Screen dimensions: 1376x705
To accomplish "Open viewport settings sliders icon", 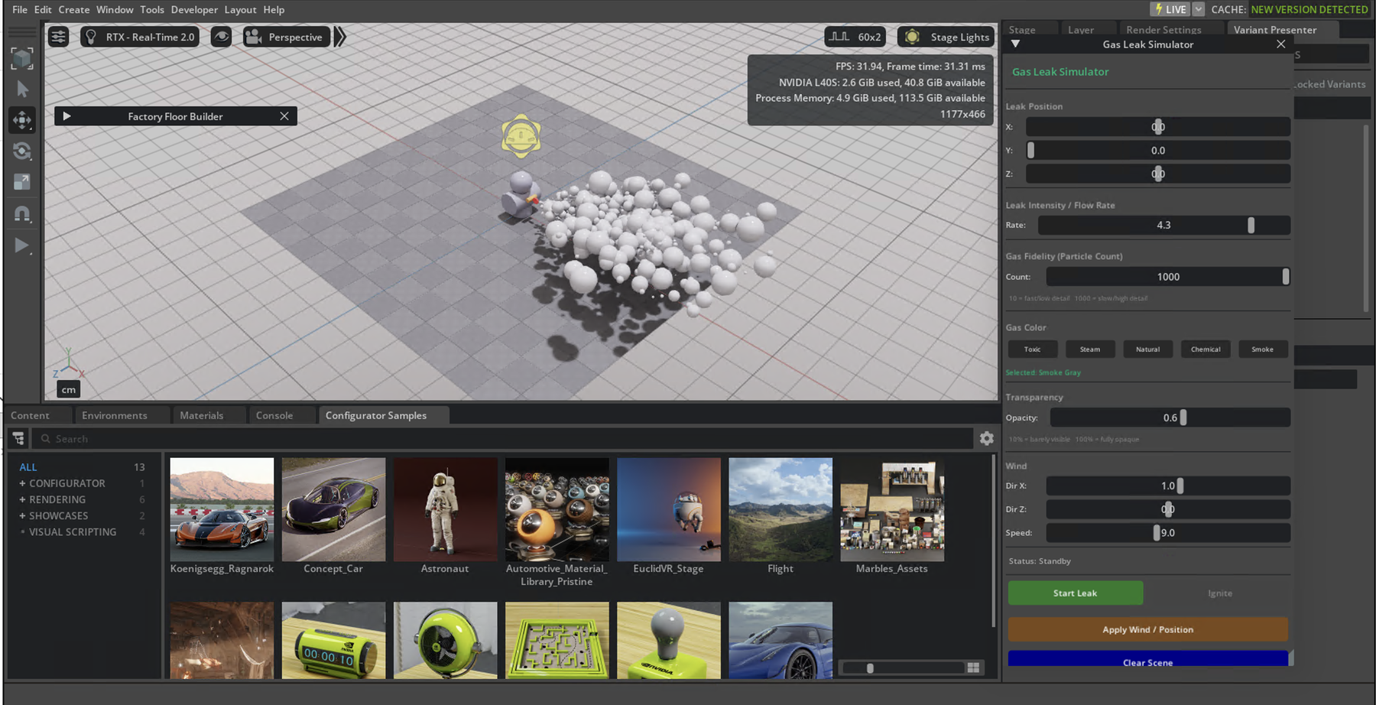I will pyautogui.click(x=58, y=37).
